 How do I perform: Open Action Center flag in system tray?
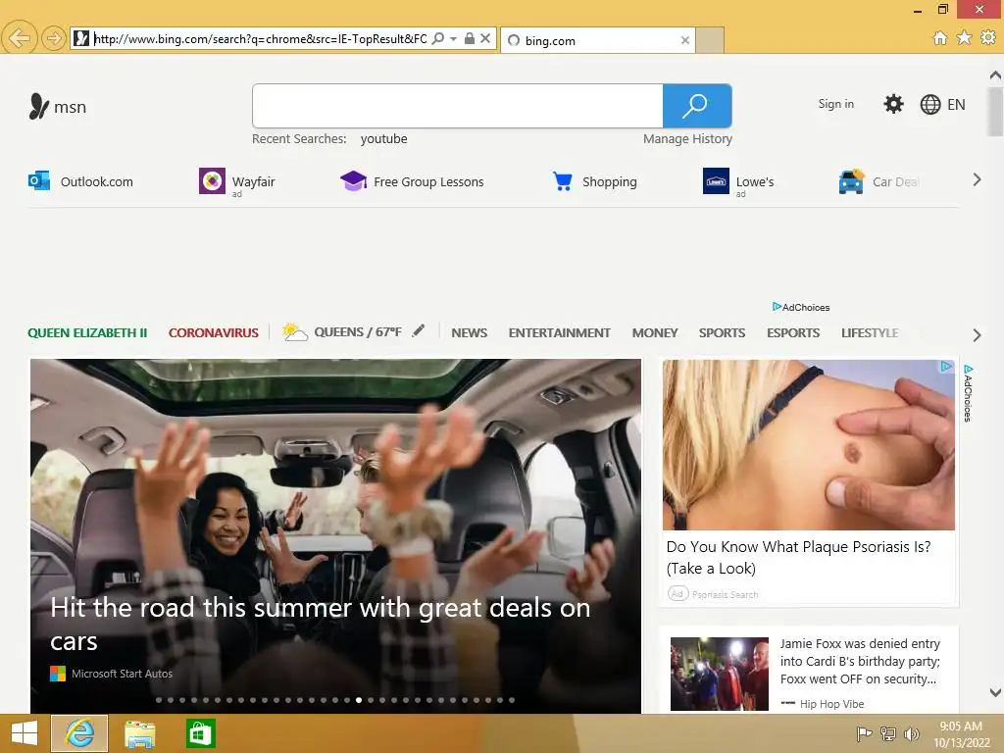(864, 733)
